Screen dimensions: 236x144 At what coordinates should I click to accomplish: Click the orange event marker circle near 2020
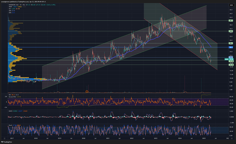(x=87, y=92)
